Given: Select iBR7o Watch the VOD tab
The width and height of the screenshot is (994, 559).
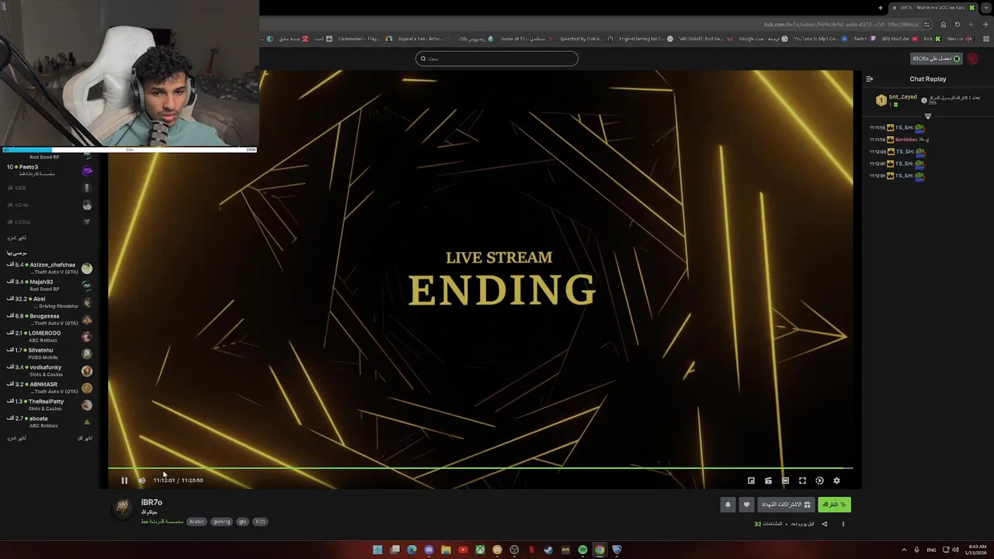Looking at the screenshot, I should [x=933, y=8].
